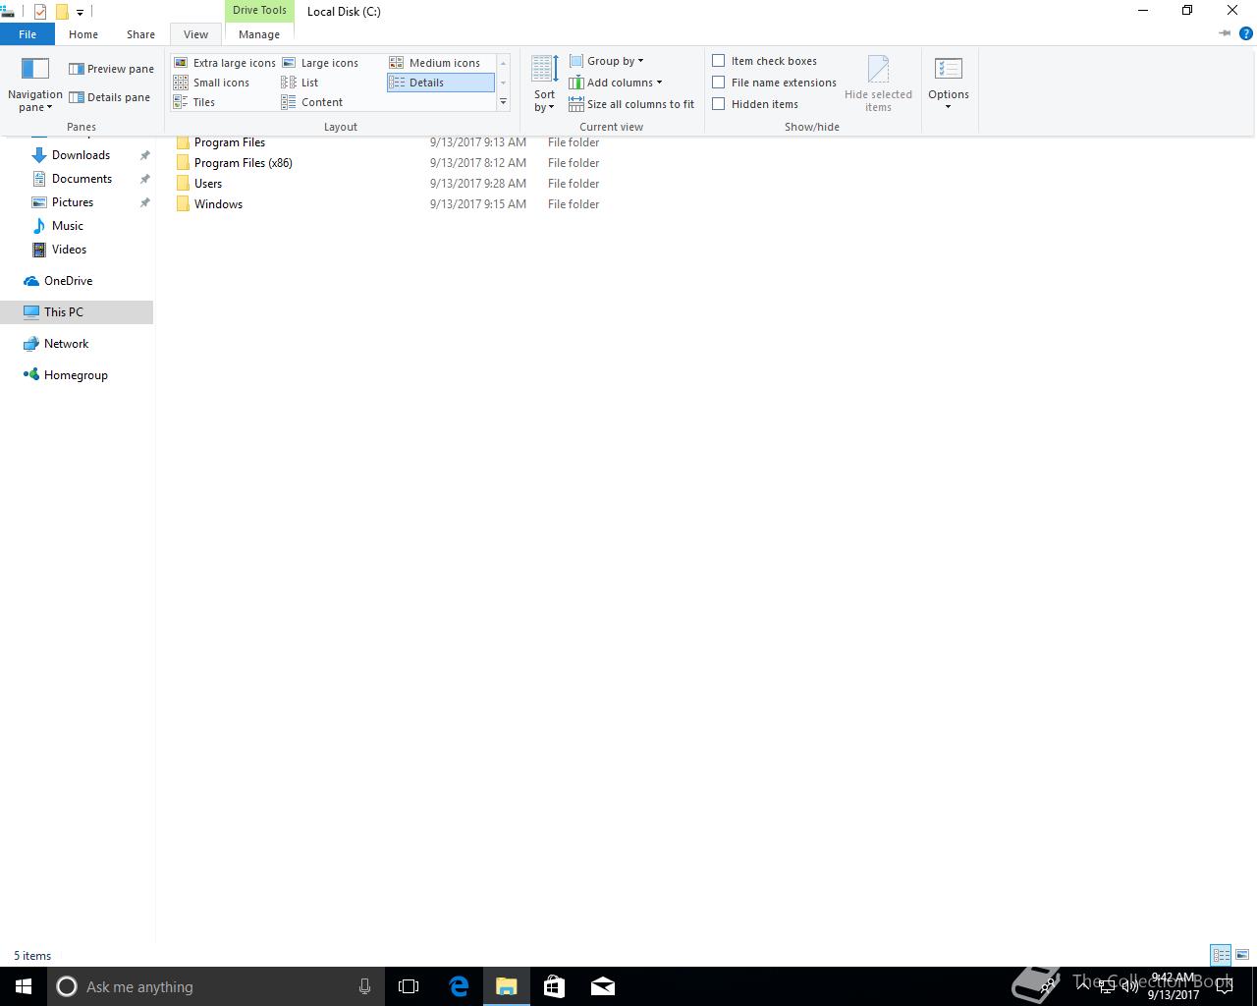Viewport: 1257px width, 1006px height.
Task: Enable Hidden items checkbox
Action: (x=719, y=104)
